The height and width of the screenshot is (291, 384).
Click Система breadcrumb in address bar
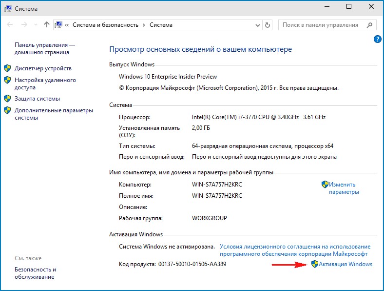161,25
